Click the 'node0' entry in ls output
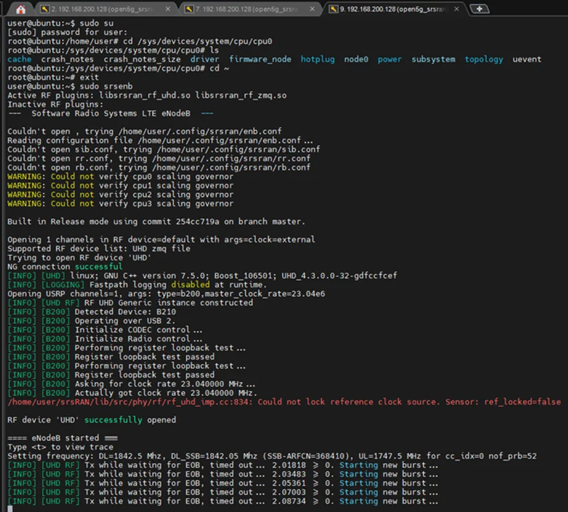This screenshot has width=568, height=512. click(x=356, y=60)
